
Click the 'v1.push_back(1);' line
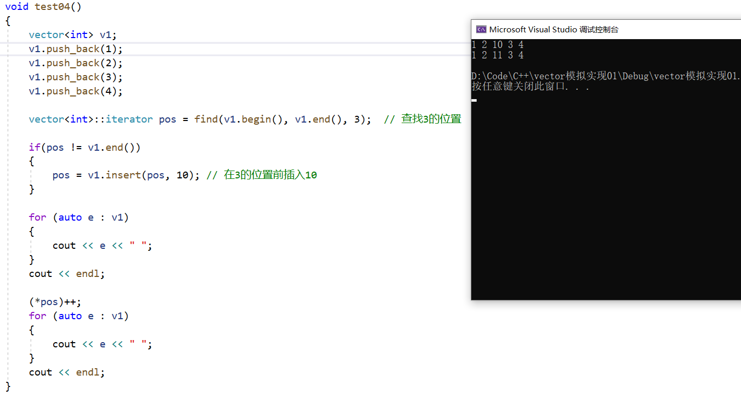[x=76, y=49]
